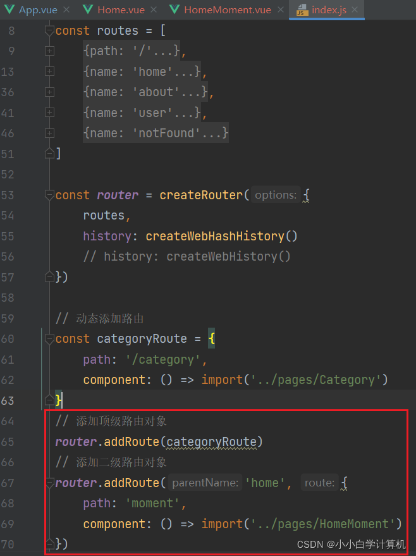Click the underlined categoryRoute argument on line 65
Viewport: 416px width, 556px height.
pyautogui.click(x=211, y=442)
